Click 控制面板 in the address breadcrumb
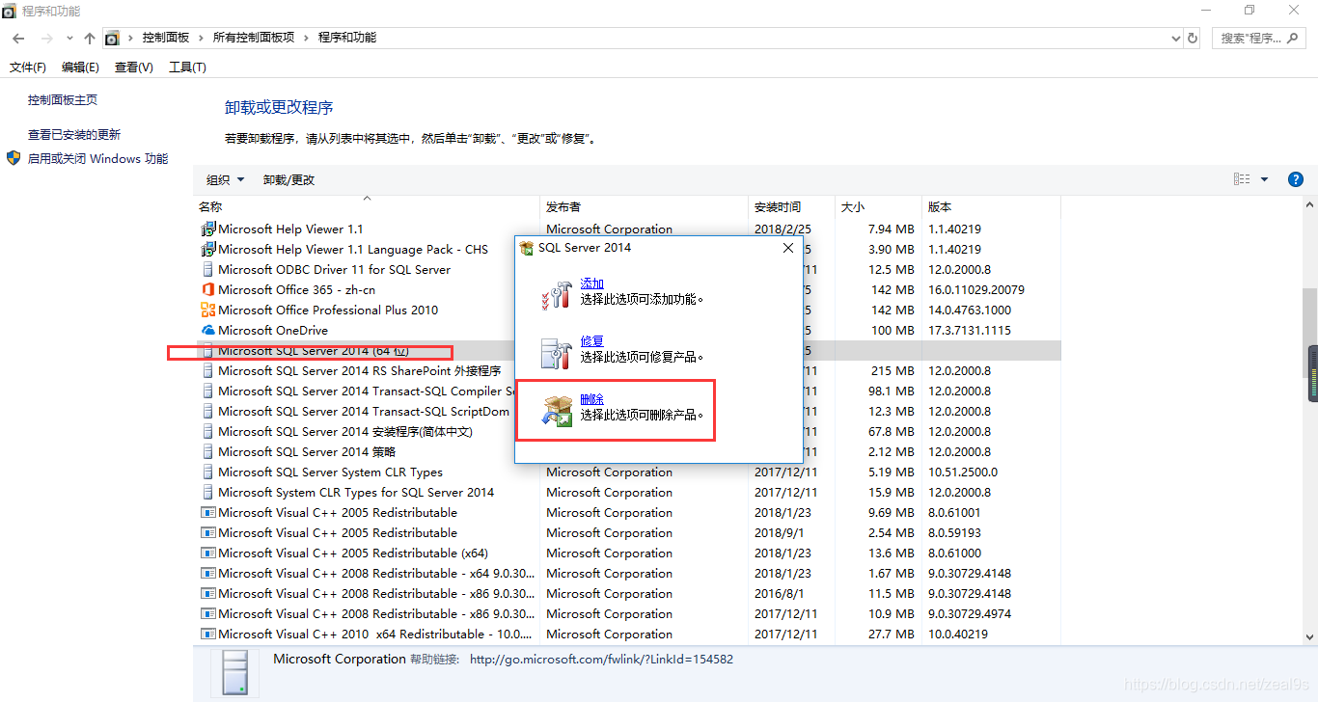This screenshot has width=1318, height=702. 166,39
